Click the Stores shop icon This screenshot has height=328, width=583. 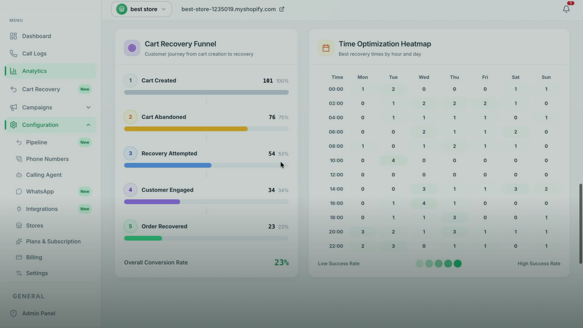coord(19,225)
